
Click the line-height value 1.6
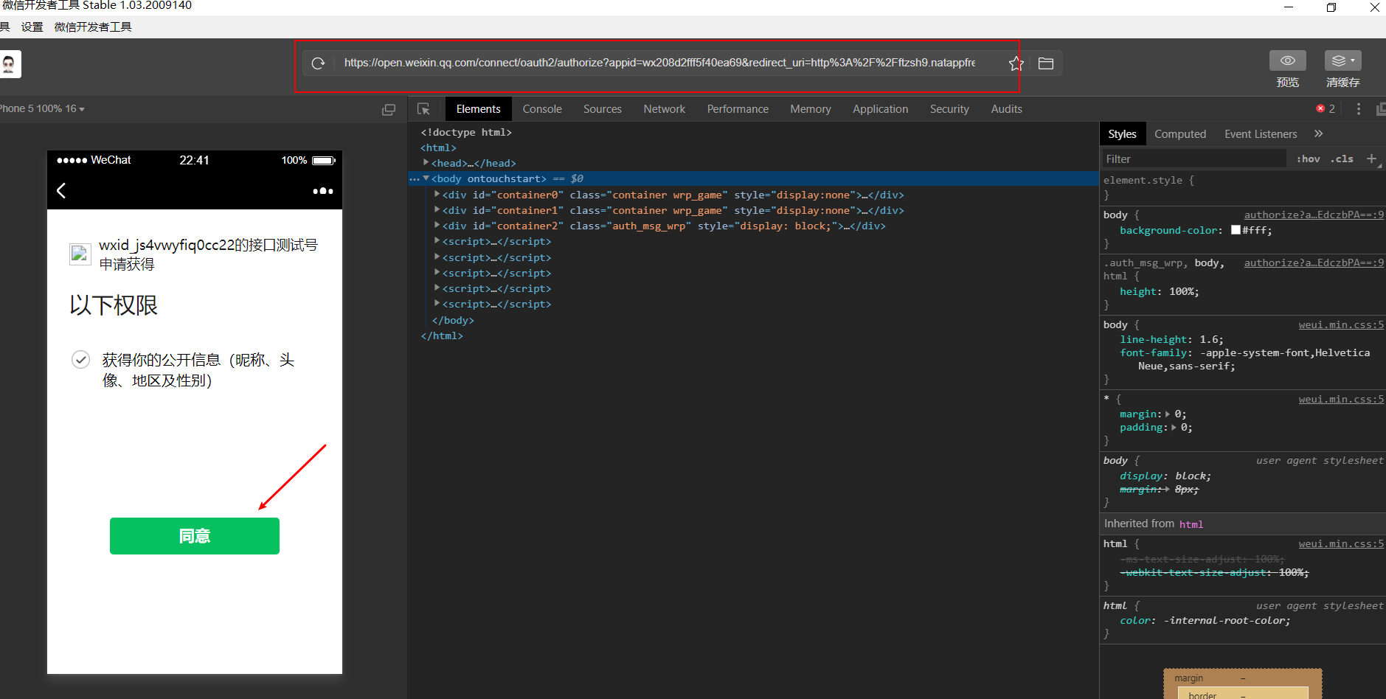pyautogui.click(x=1208, y=340)
